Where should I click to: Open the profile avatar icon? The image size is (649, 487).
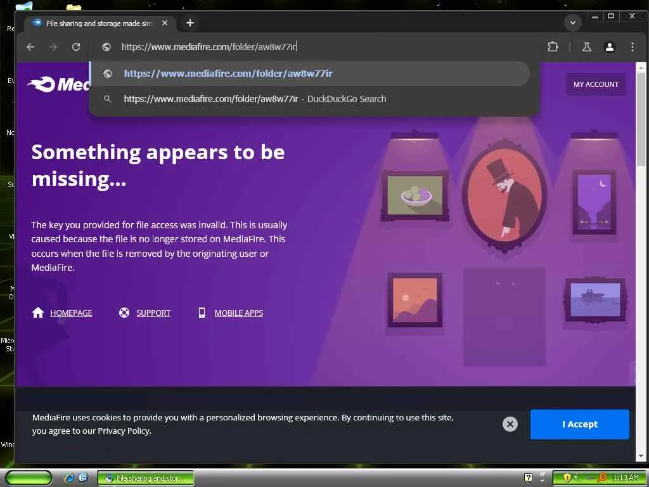point(609,47)
